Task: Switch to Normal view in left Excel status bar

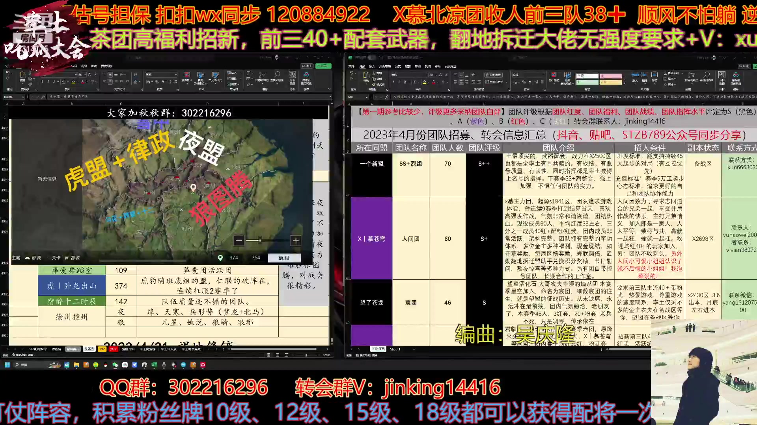Action: tap(268, 355)
